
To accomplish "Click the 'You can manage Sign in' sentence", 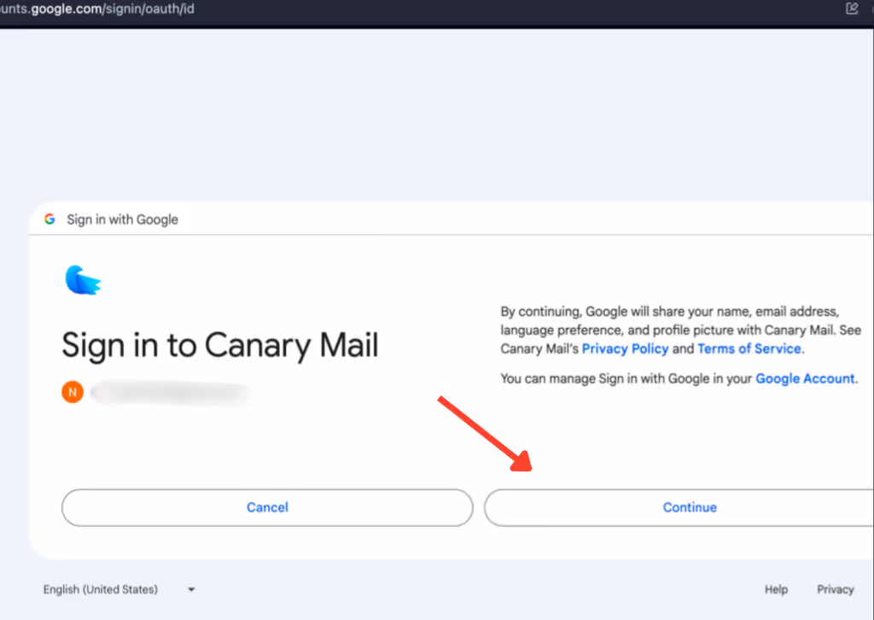I will click(x=679, y=378).
